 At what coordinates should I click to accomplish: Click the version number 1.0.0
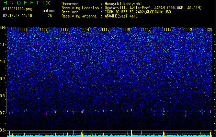[x=47, y=3]
